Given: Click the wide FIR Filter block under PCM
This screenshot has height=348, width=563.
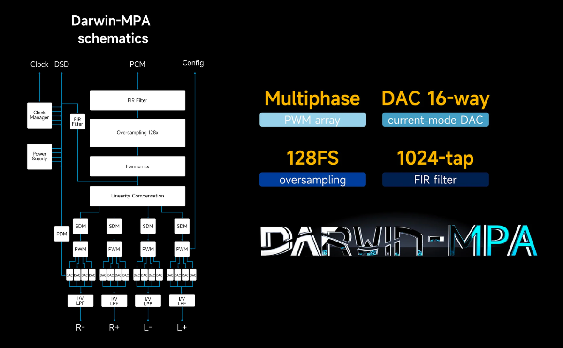Looking at the screenshot, I should (137, 100).
